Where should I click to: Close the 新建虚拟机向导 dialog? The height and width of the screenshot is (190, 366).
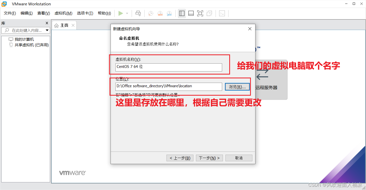(250, 29)
